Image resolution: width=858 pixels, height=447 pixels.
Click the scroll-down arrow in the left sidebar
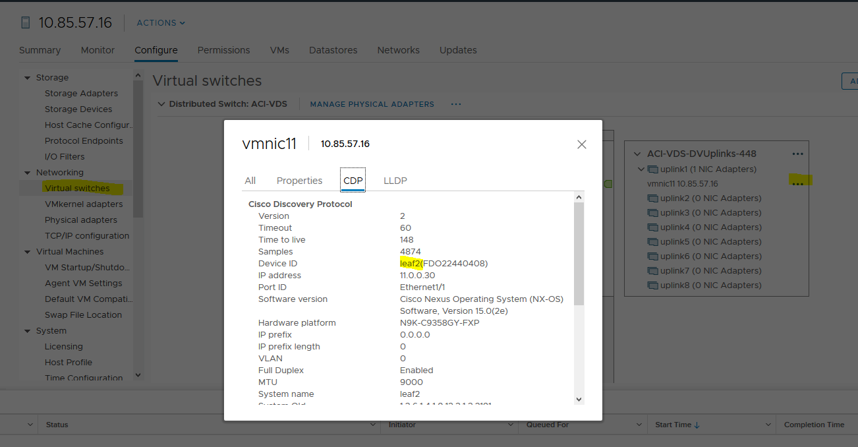point(138,374)
